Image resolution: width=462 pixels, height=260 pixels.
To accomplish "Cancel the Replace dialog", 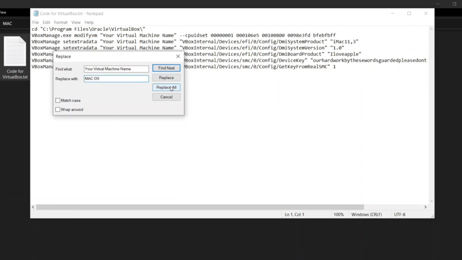I will 166,97.
